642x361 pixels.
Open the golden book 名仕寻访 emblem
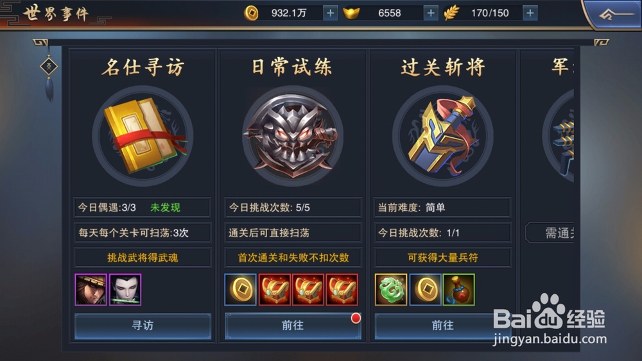[x=143, y=136]
